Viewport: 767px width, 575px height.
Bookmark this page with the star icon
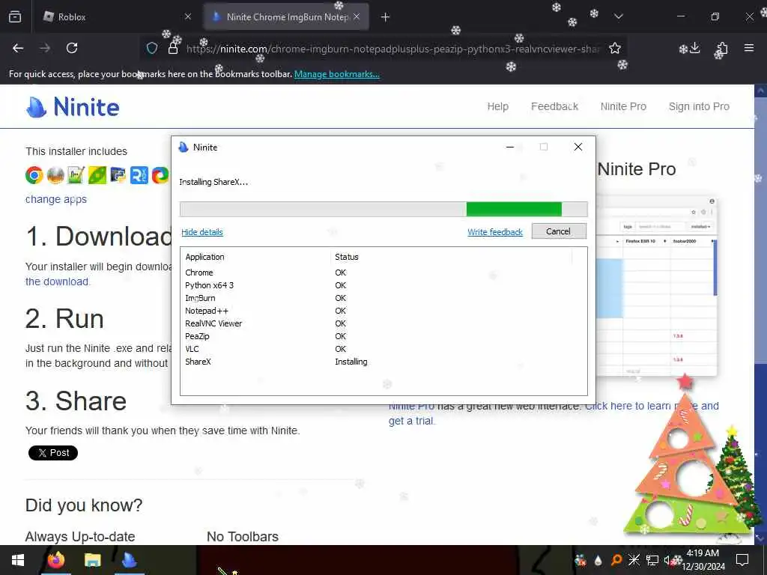[x=615, y=48]
